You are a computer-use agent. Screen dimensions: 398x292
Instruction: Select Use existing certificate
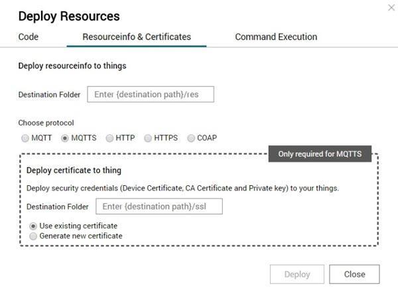[x=34, y=226]
